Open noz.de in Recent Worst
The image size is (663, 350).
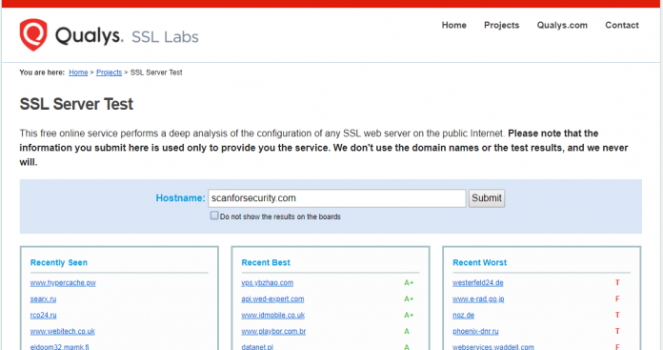(463, 315)
